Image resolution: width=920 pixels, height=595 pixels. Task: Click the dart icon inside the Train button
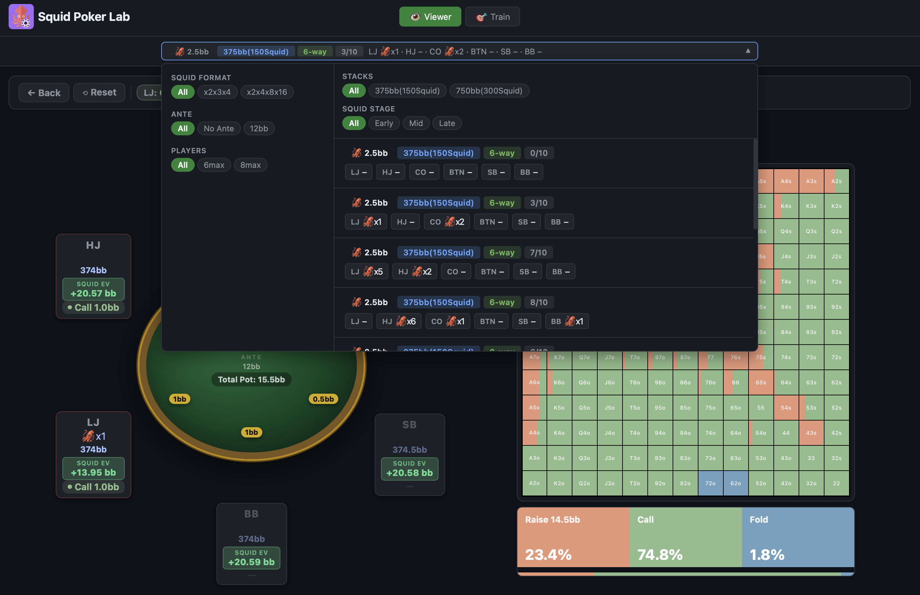click(x=481, y=17)
